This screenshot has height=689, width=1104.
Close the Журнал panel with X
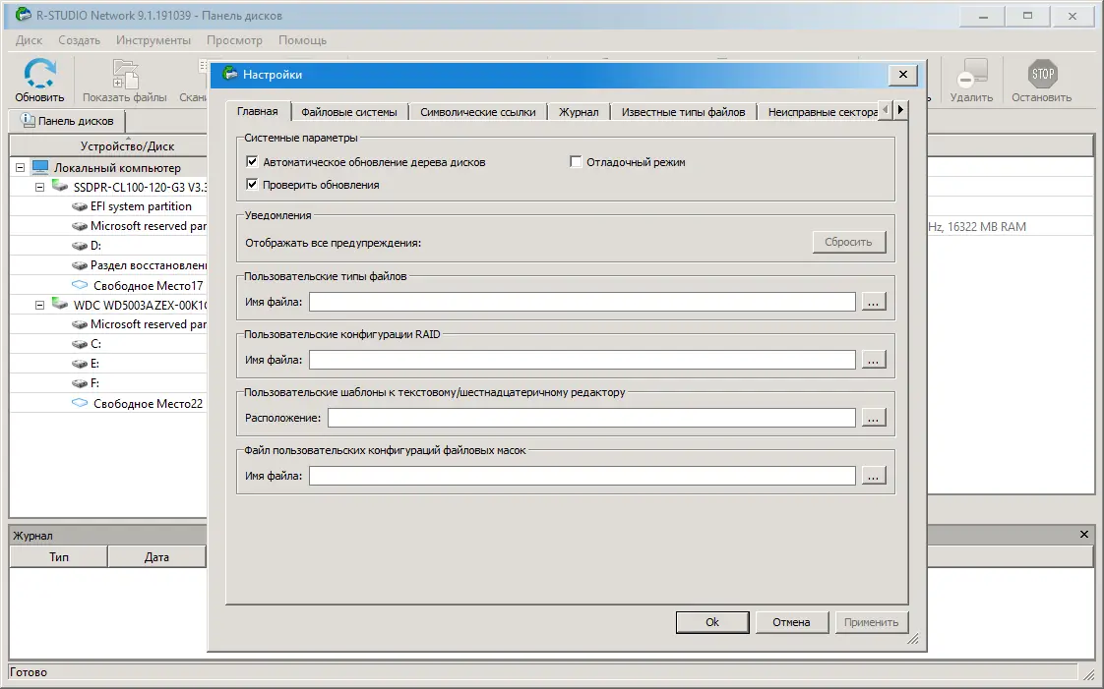pyautogui.click(x=1083, y=535)
